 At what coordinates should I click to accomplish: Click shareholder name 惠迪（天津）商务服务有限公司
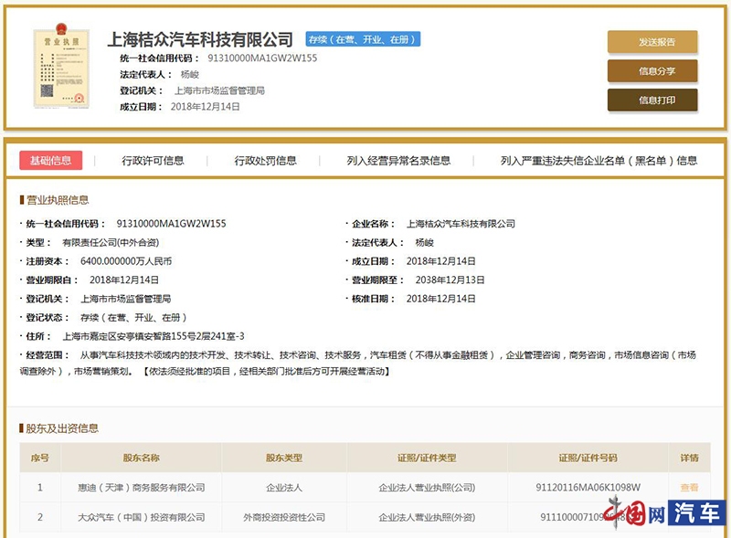[x=142, y=487]
